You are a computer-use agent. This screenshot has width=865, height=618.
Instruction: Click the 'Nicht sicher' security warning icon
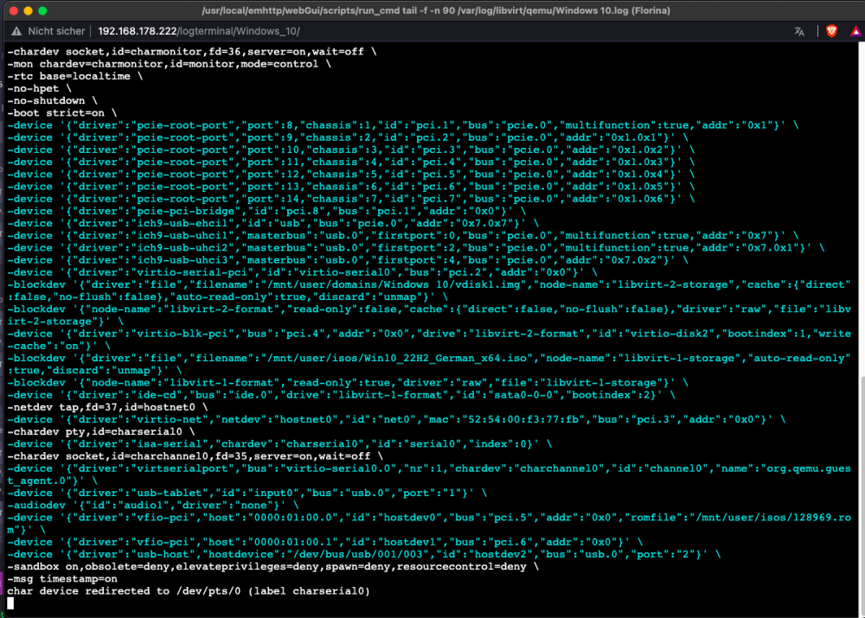click(16, 31)
